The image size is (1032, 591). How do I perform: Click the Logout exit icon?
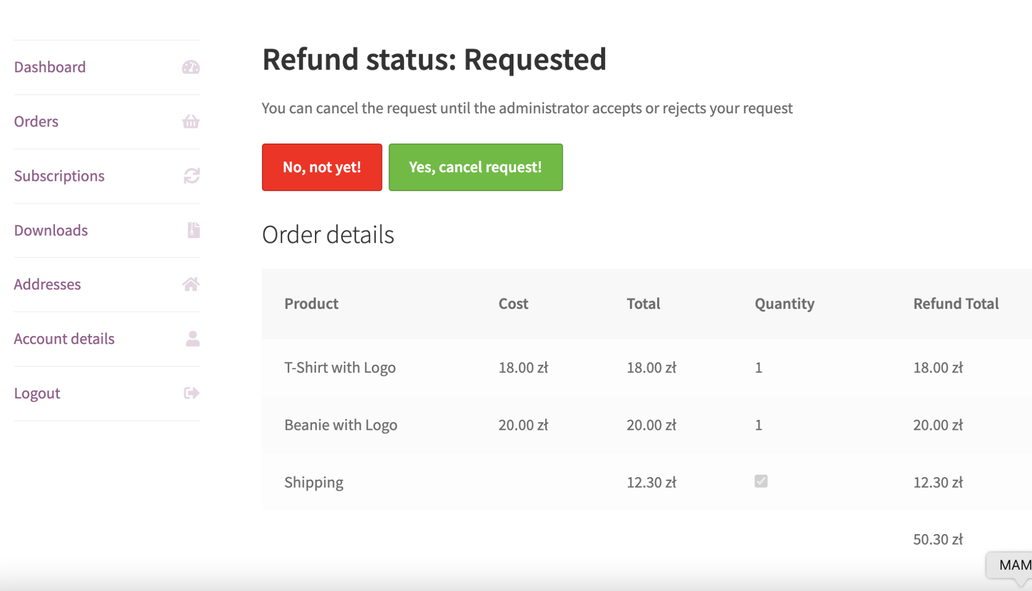click(191, 393)
